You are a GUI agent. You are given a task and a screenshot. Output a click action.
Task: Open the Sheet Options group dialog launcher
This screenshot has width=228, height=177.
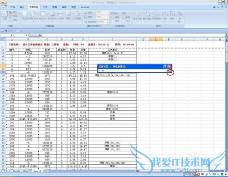[130, 26]
